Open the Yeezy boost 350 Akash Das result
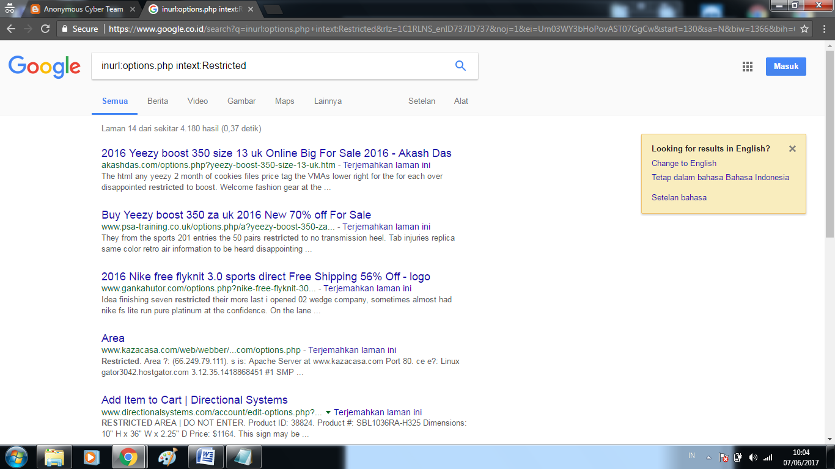835x469 pixels. 276,153
